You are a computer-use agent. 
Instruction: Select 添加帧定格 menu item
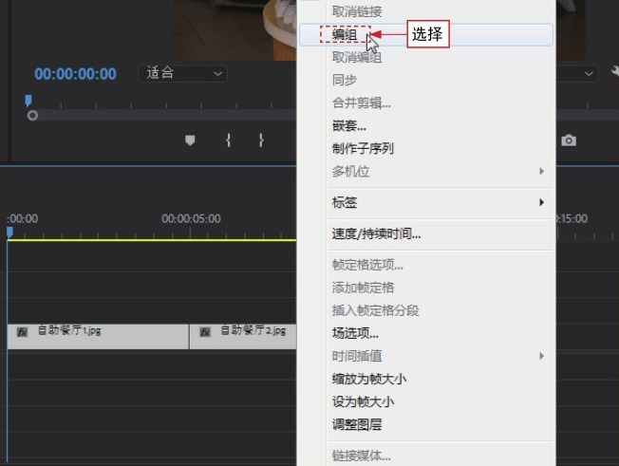coord(426,288)
